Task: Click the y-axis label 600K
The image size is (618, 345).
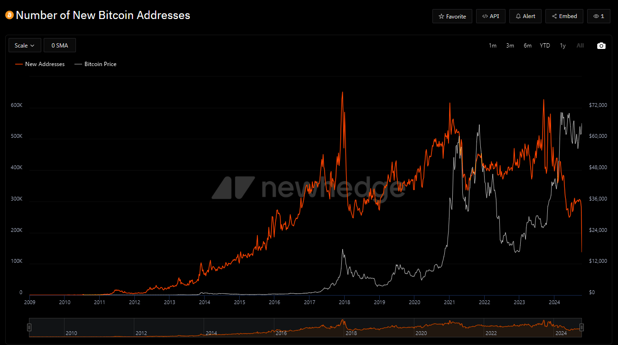Action: point(17,105)
